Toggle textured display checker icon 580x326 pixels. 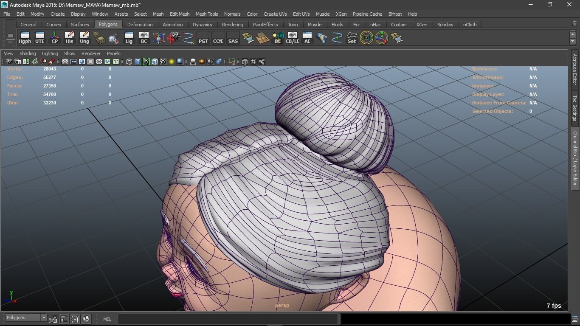click(x=163, y=62)
